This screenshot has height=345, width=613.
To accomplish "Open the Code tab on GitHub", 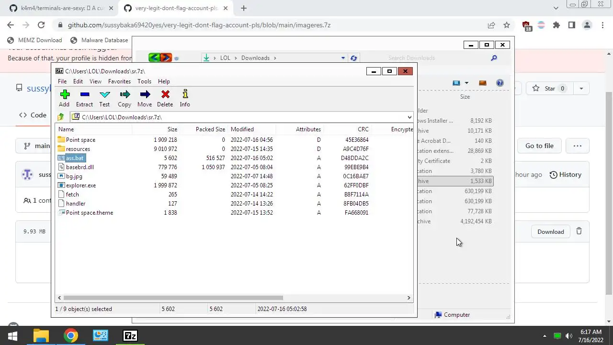I will coord(33,115).
